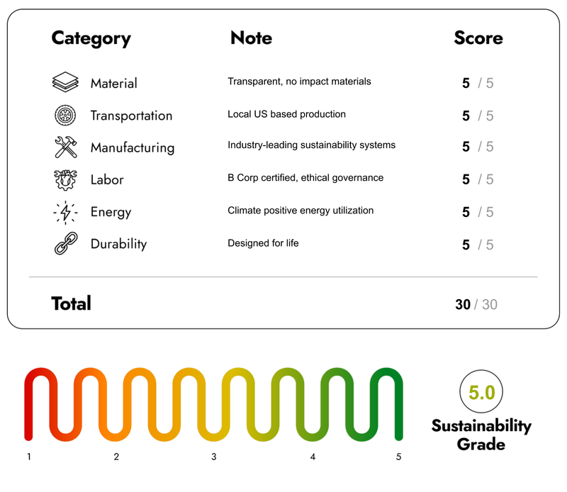The width and height of the screenshot is (567, 492).
Task: Click the scale marker labeled 3
Action: point(214,457)
